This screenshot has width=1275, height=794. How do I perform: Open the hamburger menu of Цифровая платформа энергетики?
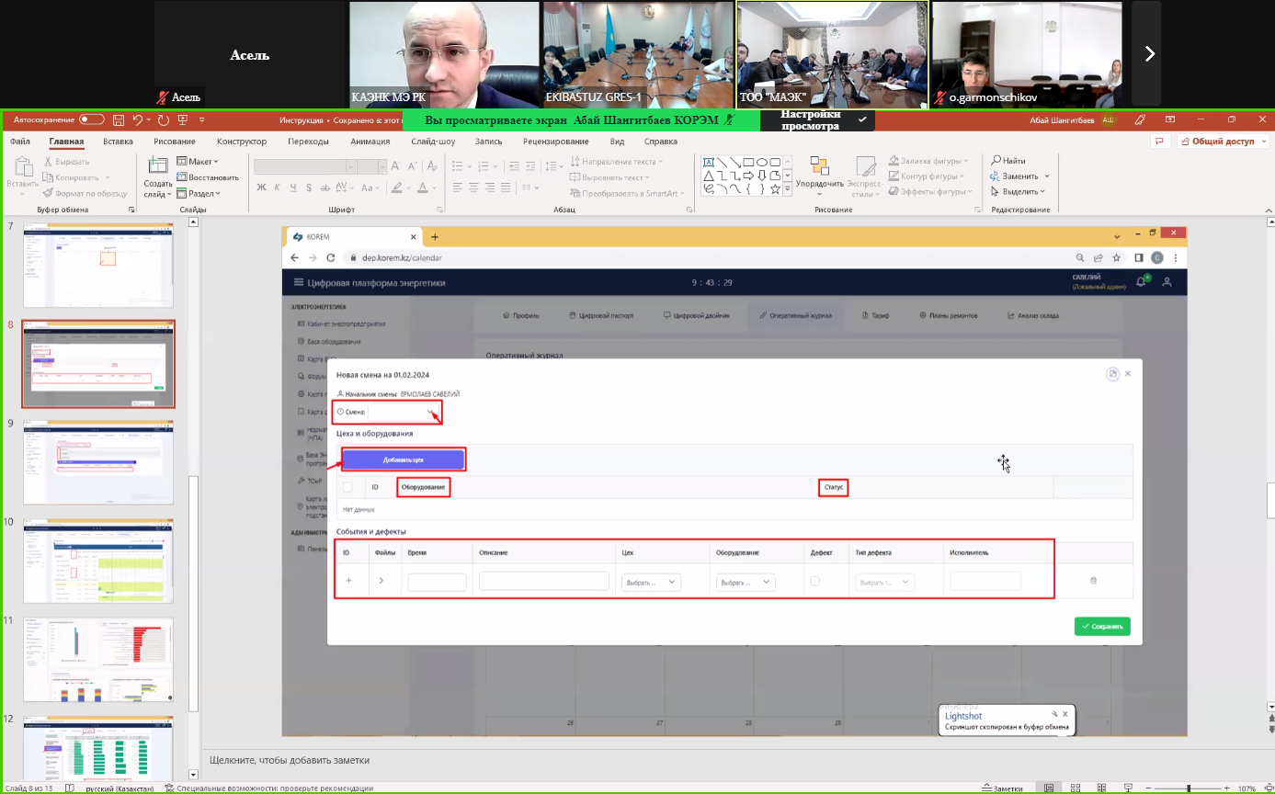(298, 282)
